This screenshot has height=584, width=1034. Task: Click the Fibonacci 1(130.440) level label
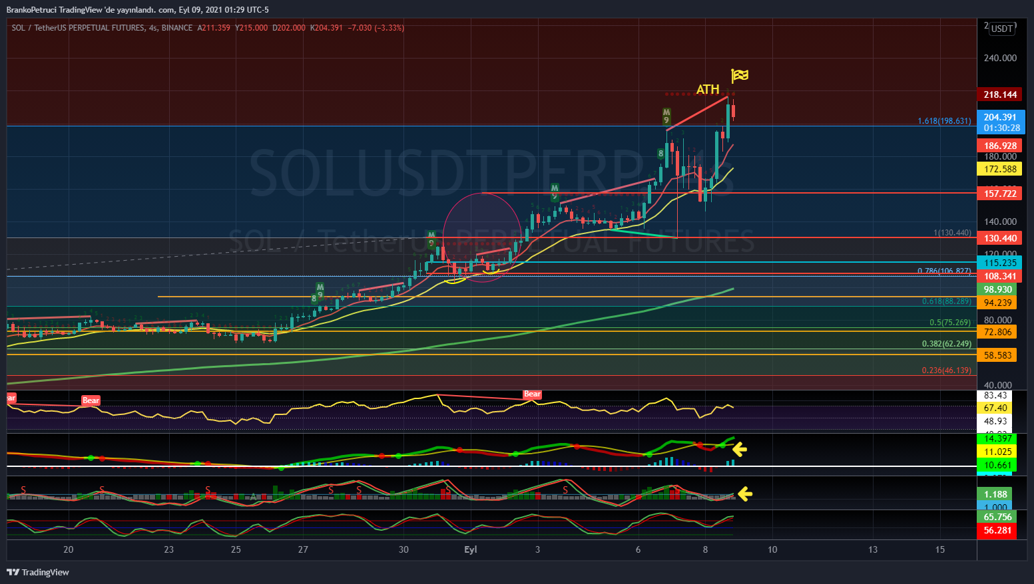pos(952,233)
